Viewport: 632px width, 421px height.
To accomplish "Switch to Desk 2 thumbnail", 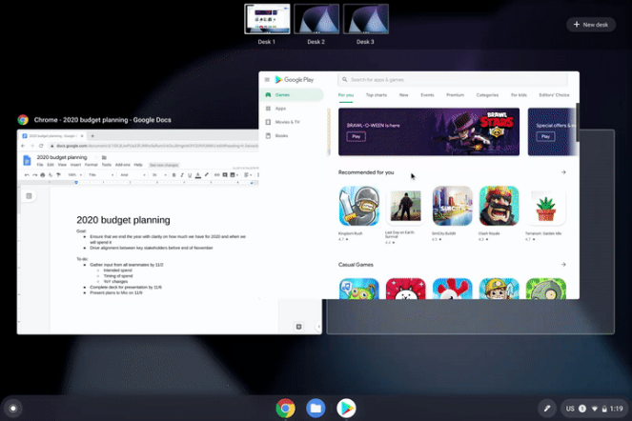I will 316,20.
